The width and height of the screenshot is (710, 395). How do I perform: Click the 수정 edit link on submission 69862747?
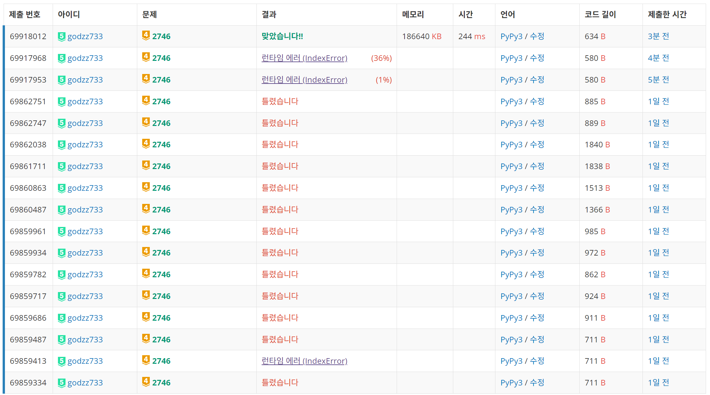pyautogui.click(x=537, y=123)
